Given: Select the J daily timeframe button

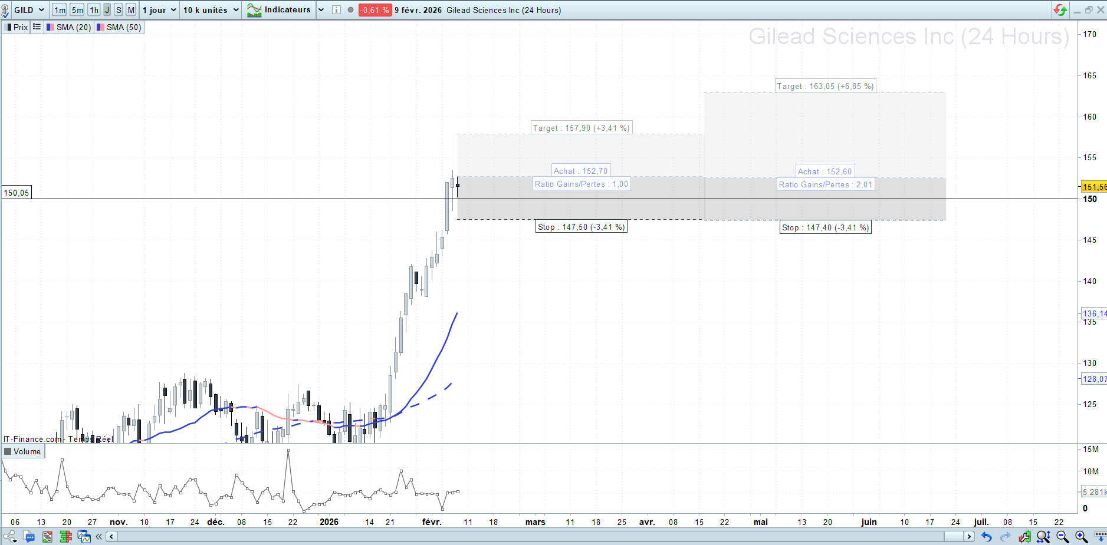Looking at the screenshot, I should 107,10.
